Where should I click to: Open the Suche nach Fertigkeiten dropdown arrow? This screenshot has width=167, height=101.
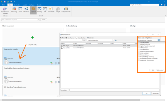point(159,40)
